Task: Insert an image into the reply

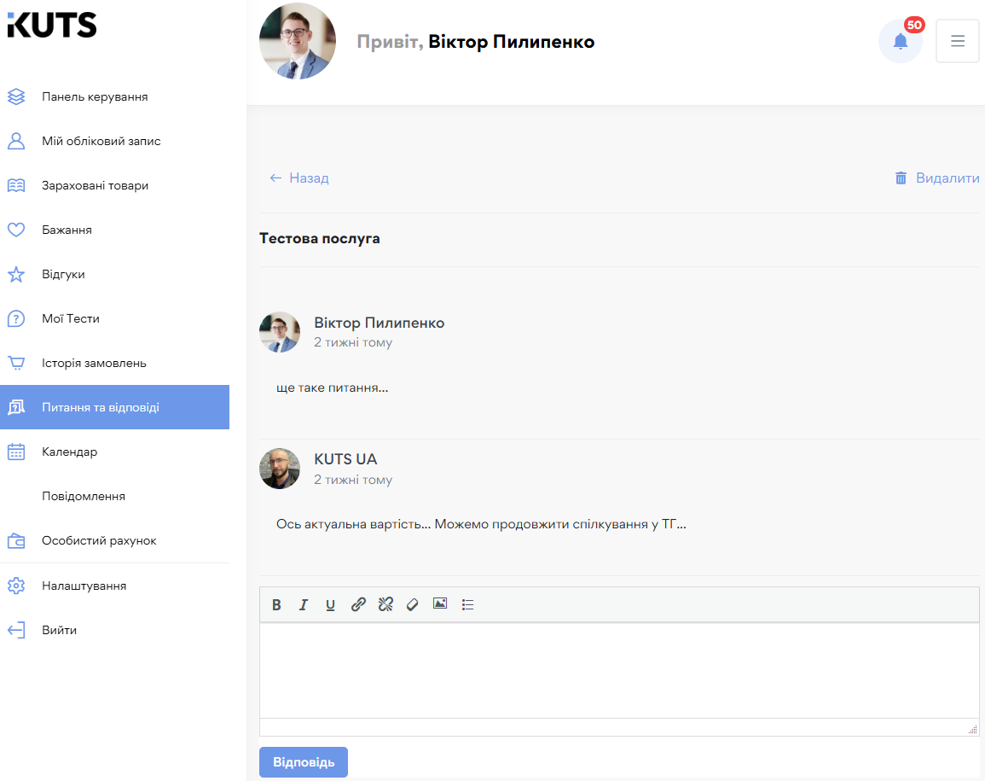Action: 439,604
